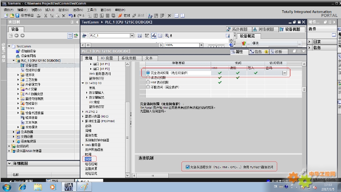
Task: Click the upload from device icon
Action: pos(101,15)
